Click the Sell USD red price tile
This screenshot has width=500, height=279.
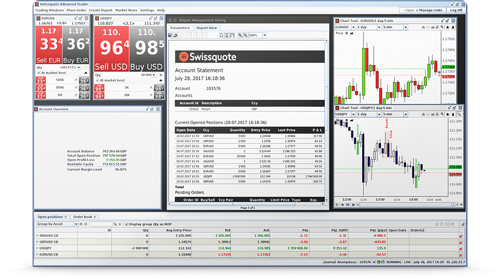click(111, 49)
